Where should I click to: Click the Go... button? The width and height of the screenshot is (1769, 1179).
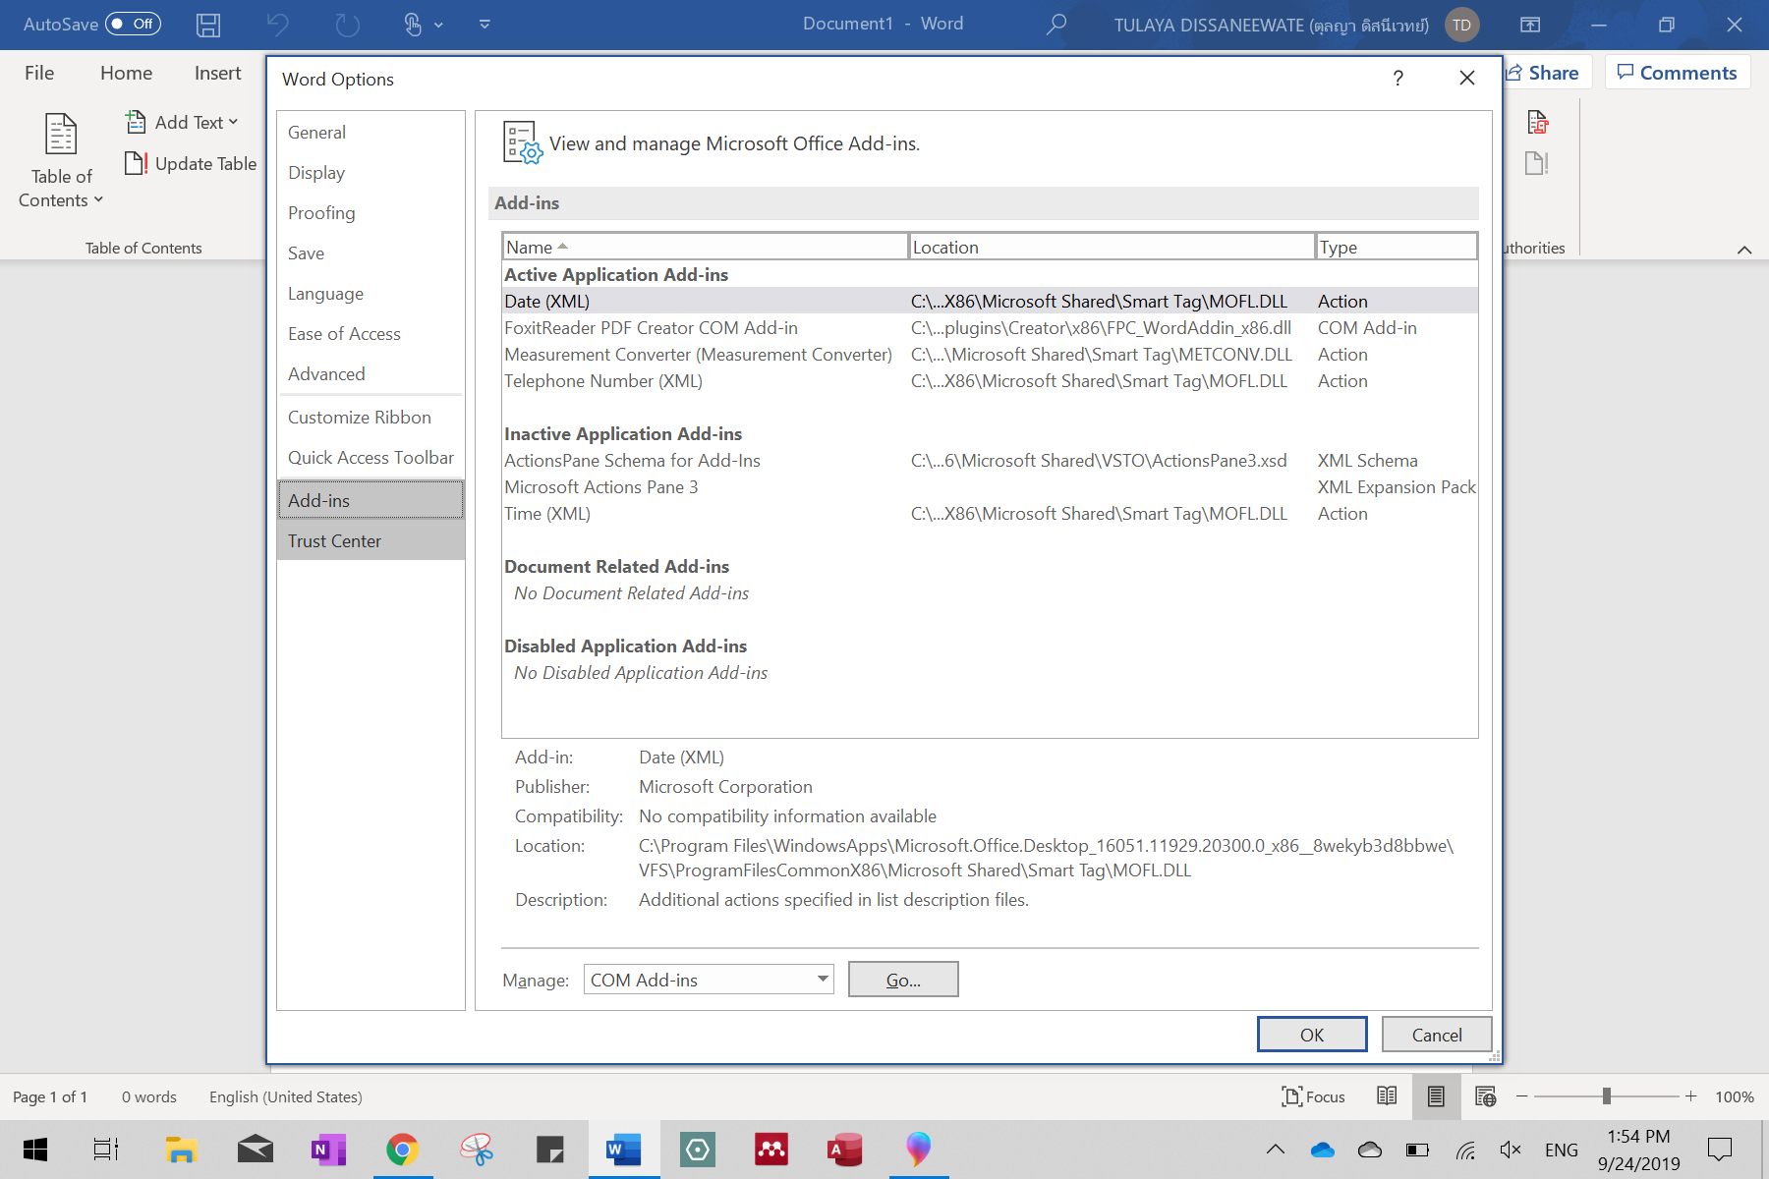903,980
